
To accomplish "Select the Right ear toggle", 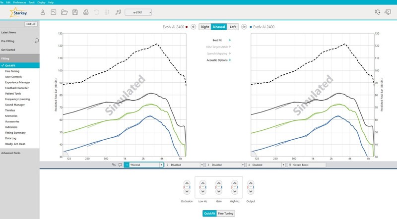I will (205, 27).
